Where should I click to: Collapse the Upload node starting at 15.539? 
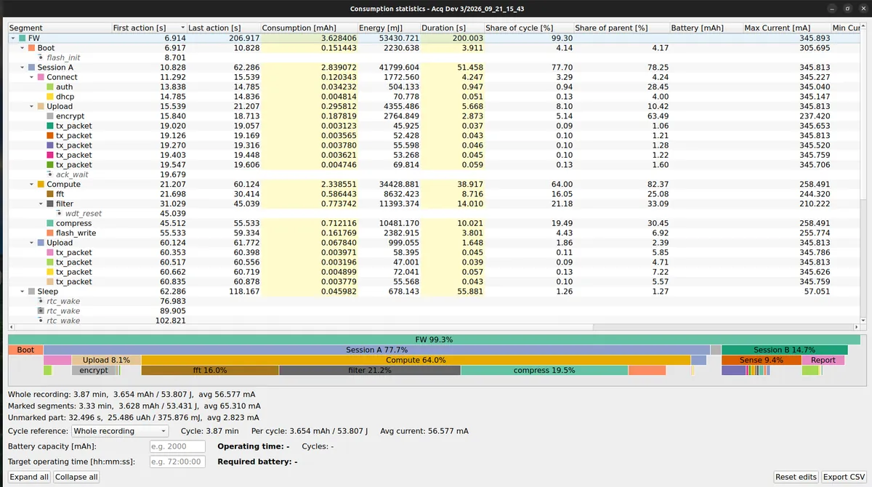pyautogui.click(x=32, y=106)
